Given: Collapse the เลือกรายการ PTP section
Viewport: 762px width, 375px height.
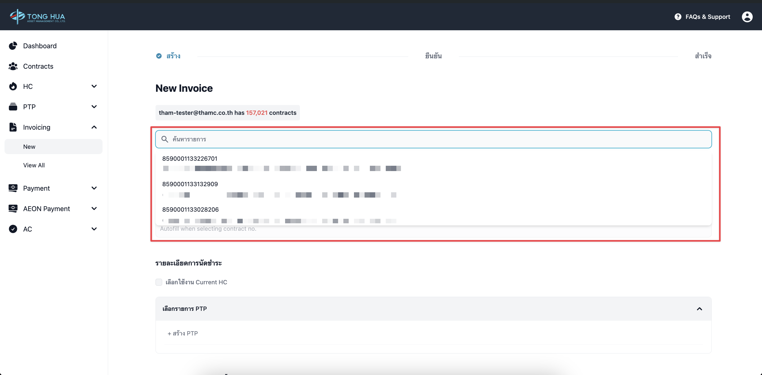Looking at the screenshot, I should (699, 309).
